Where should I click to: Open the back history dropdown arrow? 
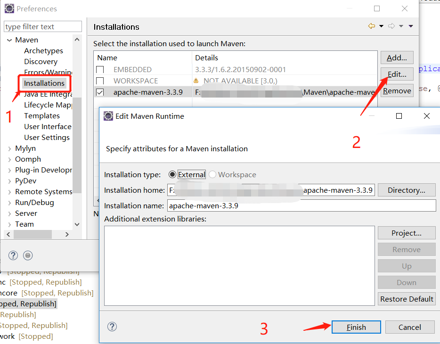[x=382, y=26]
